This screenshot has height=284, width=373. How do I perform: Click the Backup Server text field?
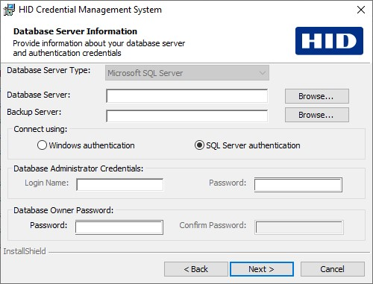(187, 116)
